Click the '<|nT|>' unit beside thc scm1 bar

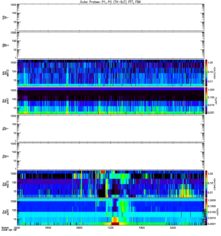(x=218, y=212)
